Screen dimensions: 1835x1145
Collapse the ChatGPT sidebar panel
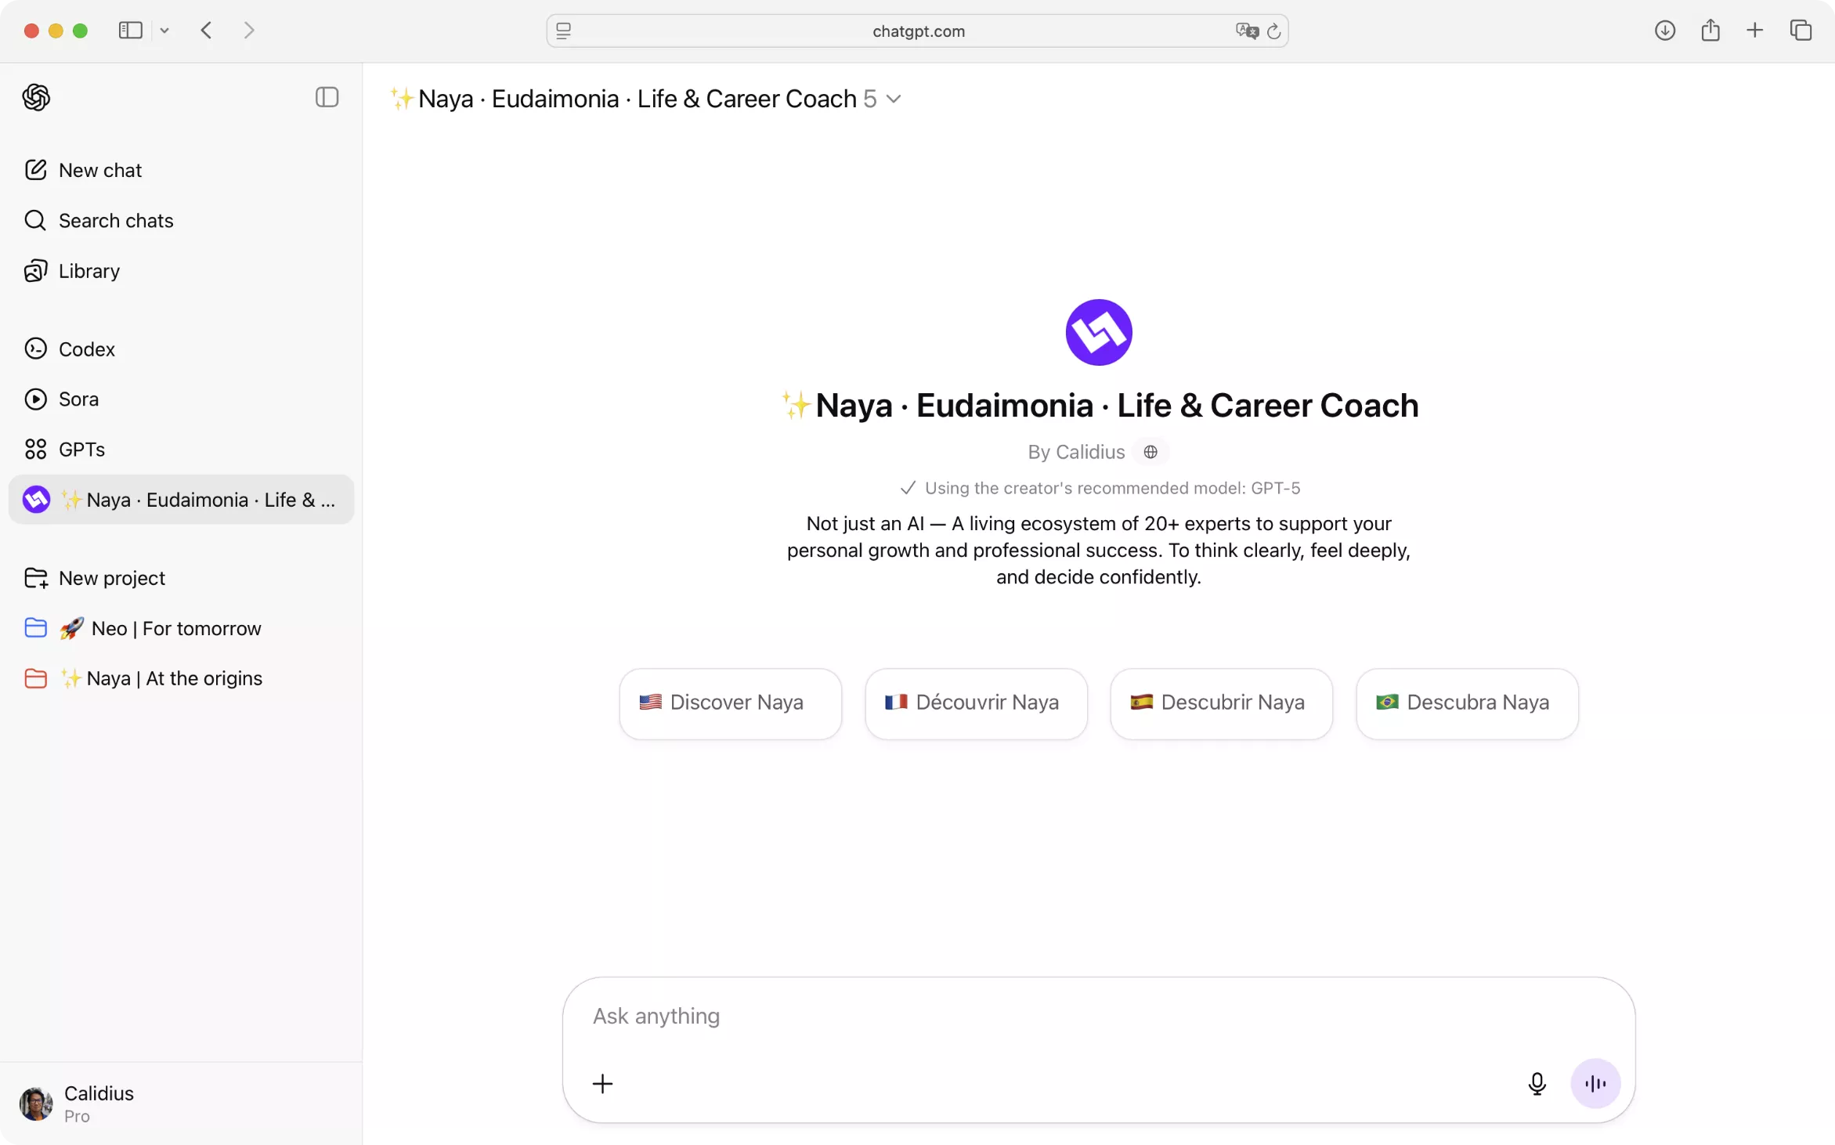pyautogui.click(x=327, y=97)
